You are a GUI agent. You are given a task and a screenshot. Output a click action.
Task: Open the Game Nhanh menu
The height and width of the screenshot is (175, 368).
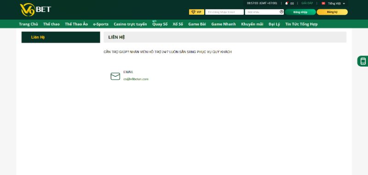(224, 24)
